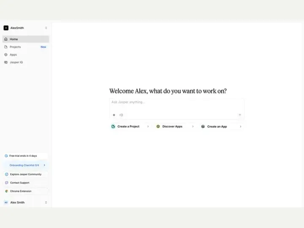Click the Discover Apps cube icon

(x=158, y=126)
